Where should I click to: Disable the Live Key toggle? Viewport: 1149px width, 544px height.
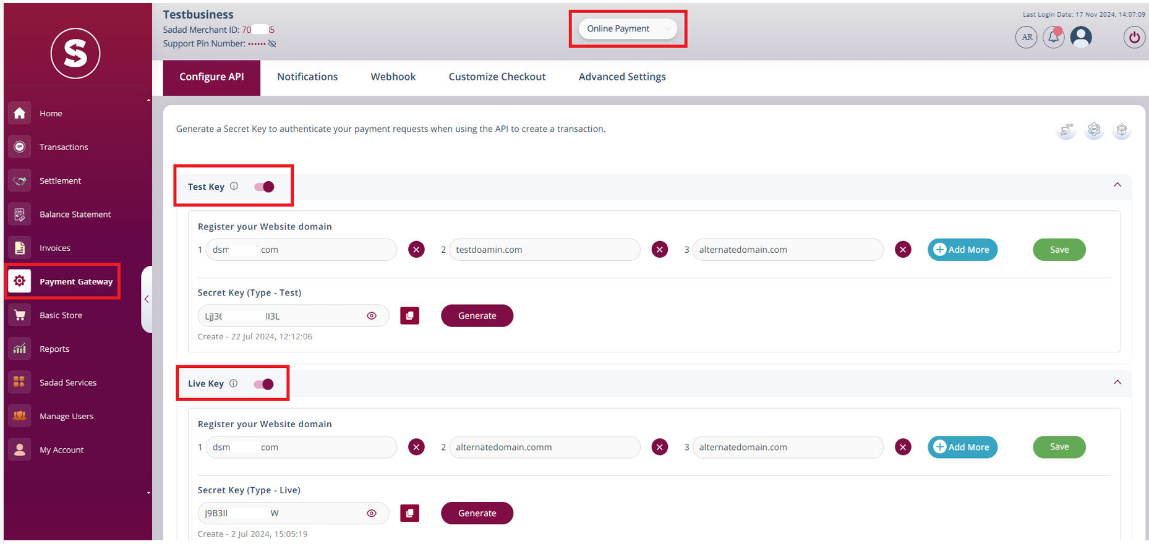coord(264,384)
